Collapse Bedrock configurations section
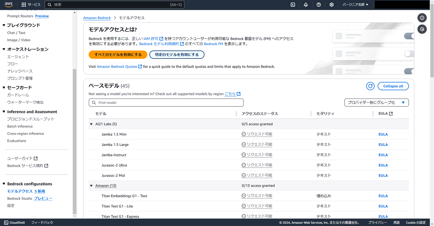The height and width of the screenshot is (226, 434). coord(4,184)
